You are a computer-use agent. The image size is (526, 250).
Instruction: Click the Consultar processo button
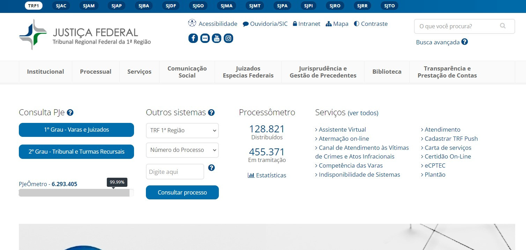[x=182, y=192]
